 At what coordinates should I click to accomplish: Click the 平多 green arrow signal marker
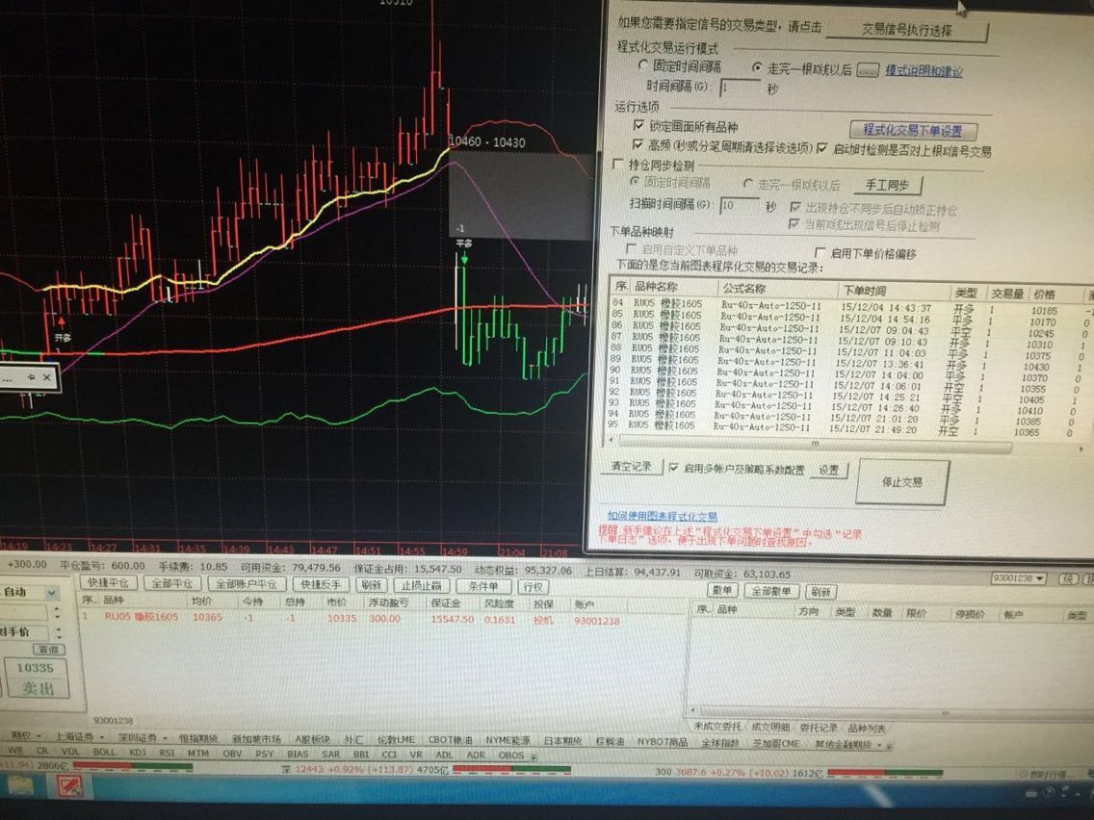click(x=463, y=258)
